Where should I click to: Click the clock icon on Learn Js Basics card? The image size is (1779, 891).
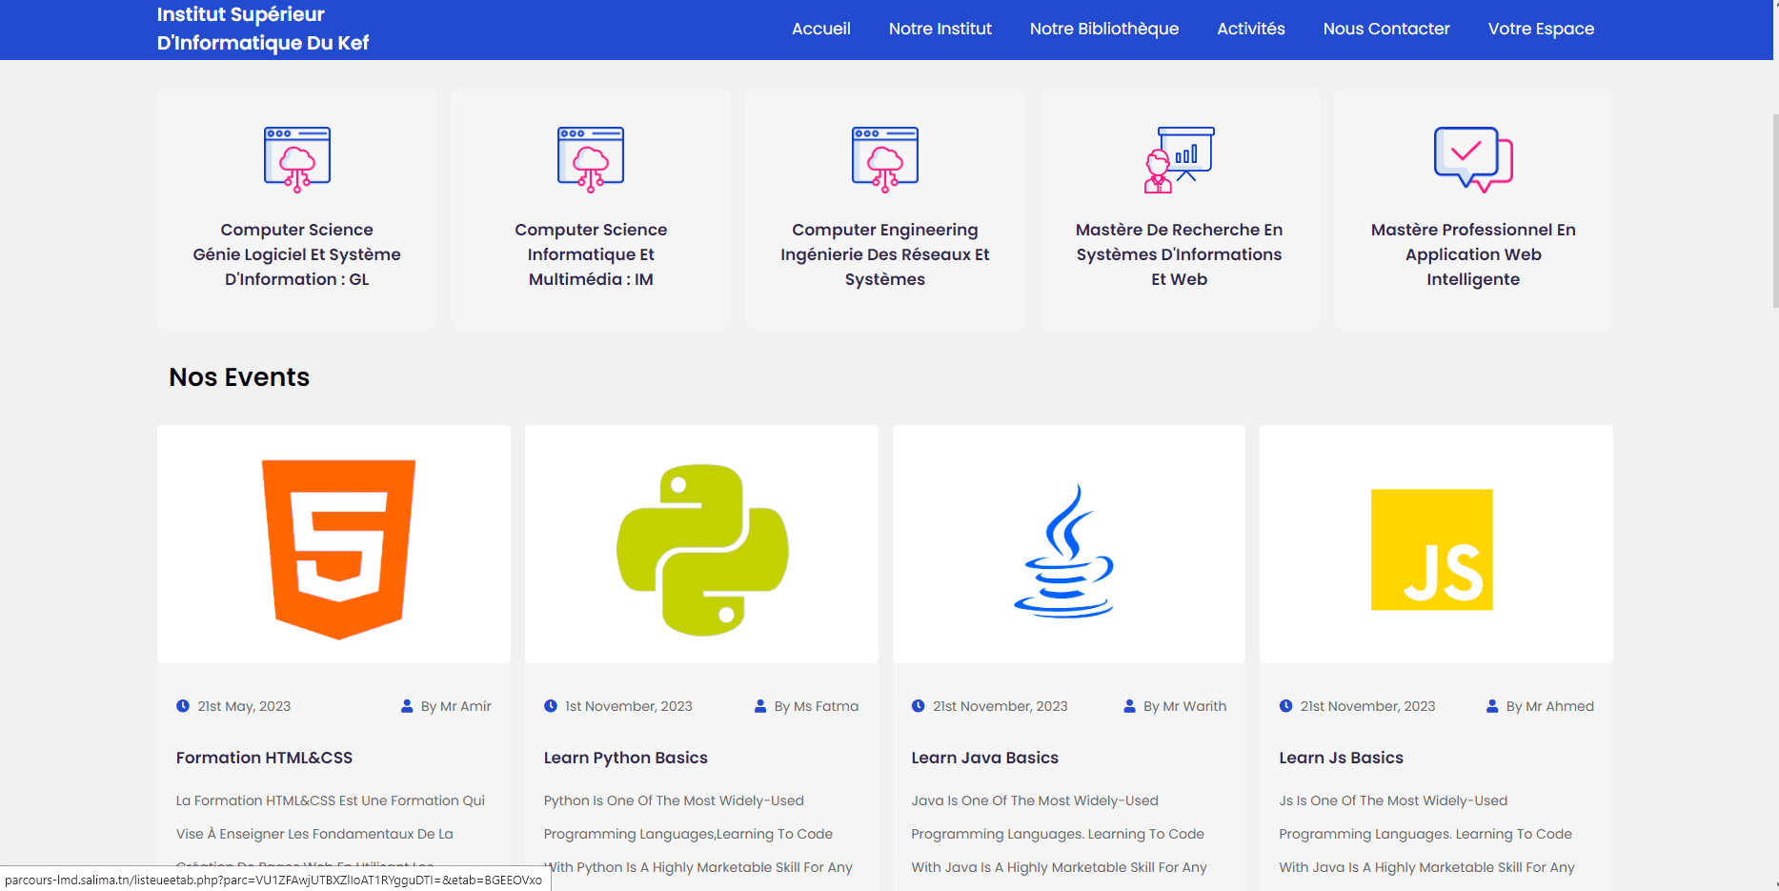1285,706
